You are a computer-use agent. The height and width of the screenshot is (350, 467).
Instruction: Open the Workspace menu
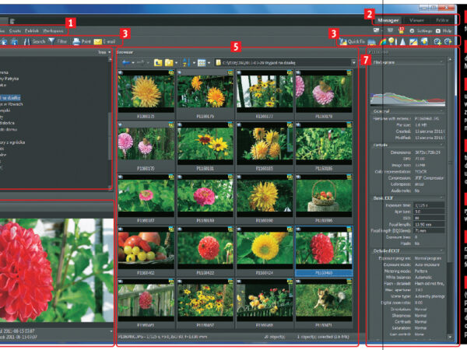[54, 30]
